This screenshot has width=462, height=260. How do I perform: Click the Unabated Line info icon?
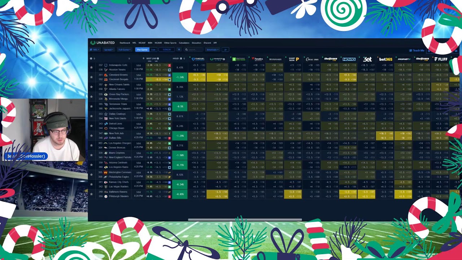pyautogui.click(x=224, y=59)
